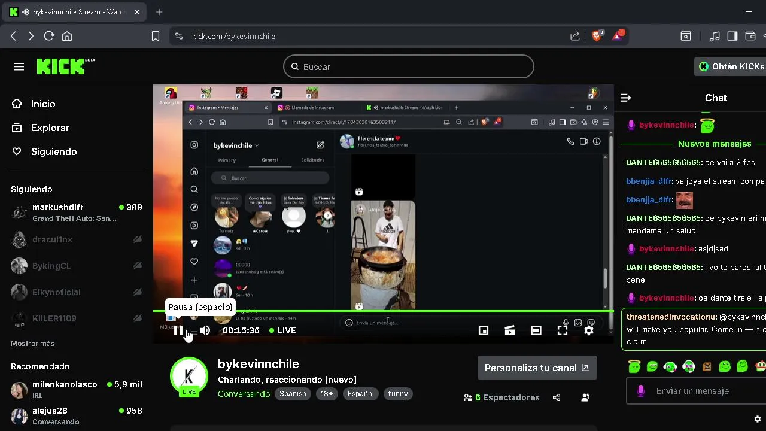
Task: Select the bykevinnchile Stream browser tab
Action: (x=75, y=12)
